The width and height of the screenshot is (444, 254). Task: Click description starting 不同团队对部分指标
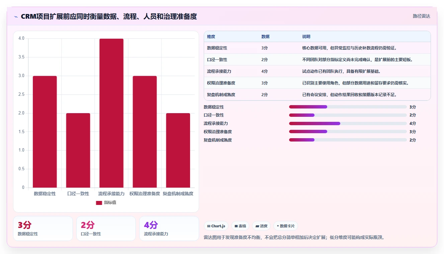357,60
